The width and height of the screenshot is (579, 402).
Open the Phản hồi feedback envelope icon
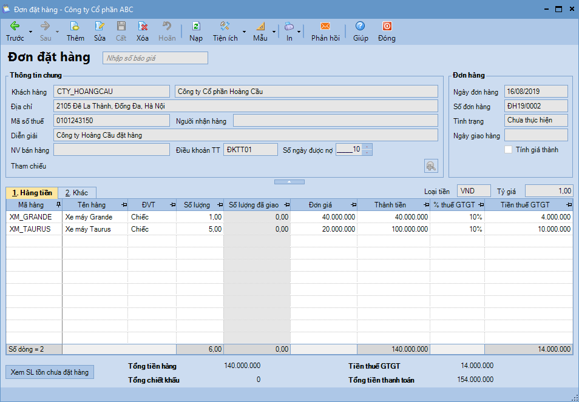(x=325, y=26)
